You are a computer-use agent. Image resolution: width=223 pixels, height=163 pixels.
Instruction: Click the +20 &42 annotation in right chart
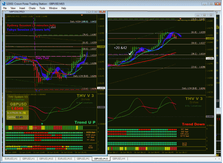click(120, 48)
